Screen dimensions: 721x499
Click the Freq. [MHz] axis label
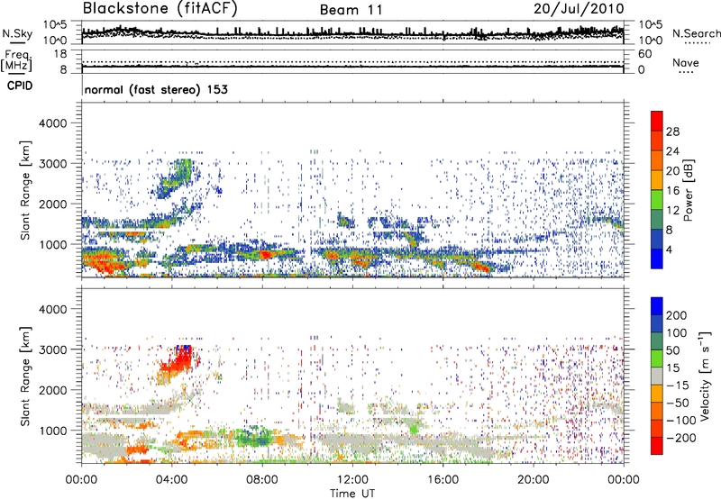click(x=16, y=61)
